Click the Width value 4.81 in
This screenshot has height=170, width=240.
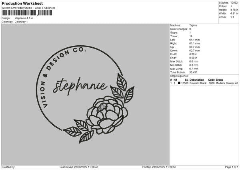point(234,14)
